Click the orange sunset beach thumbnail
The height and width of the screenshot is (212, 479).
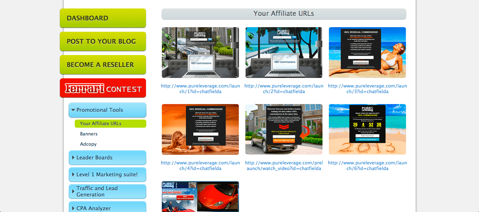200,129
